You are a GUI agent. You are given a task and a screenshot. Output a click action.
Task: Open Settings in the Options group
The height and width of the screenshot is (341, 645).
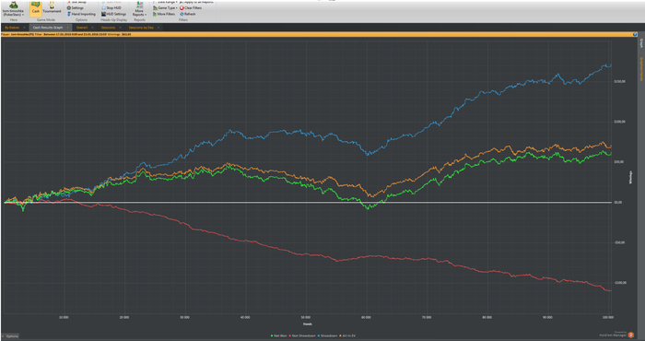pyautogui.click(x=75, y=7)
